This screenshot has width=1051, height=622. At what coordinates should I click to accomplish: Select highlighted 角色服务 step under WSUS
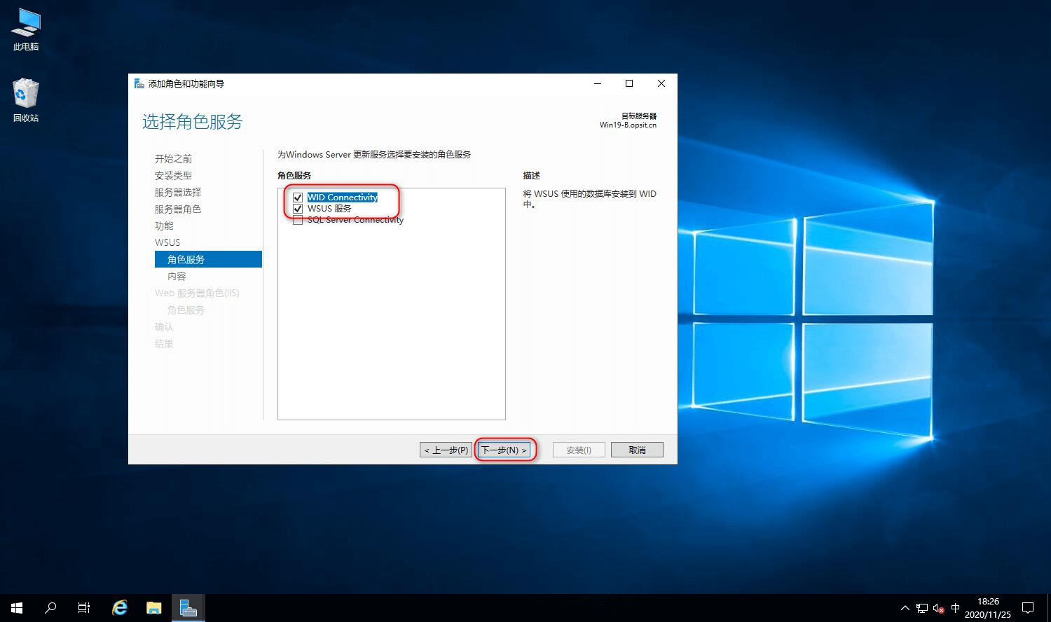[x=208, y=259]
